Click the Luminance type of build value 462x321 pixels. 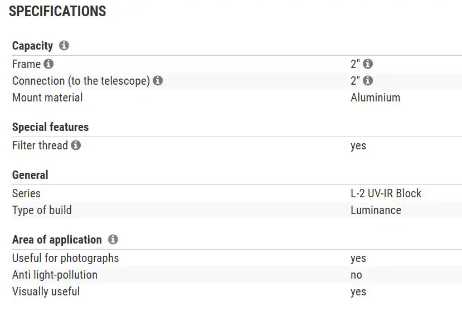click(x=376, y=210)
